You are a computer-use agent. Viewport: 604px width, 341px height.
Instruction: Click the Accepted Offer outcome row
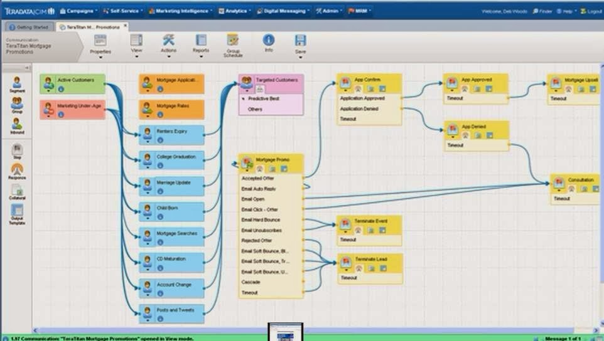(271, 179)
